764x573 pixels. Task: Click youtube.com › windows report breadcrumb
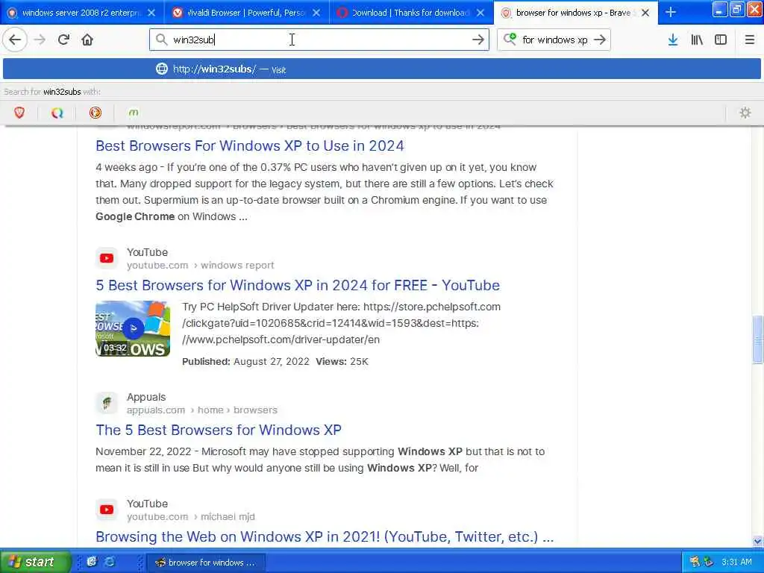coord(200,265)
